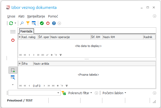Viewport: 161px width, 108px height.
Task: Click the window resize grip dots
Action: 154,102
